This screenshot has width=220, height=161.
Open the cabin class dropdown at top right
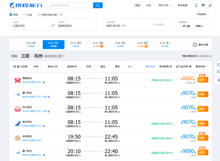click(x=203, y=14)
